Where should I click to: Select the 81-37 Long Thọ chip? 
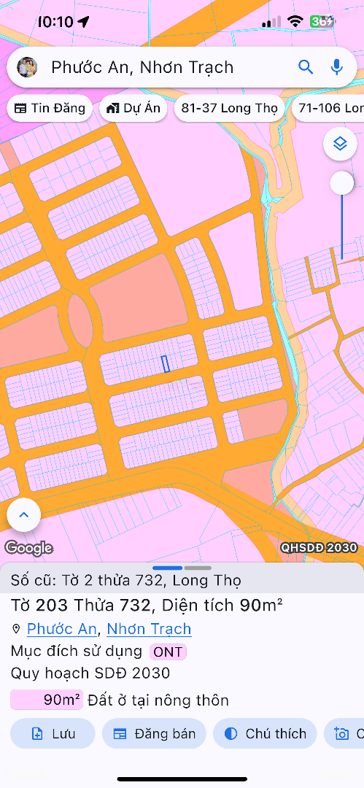point(229,108)
